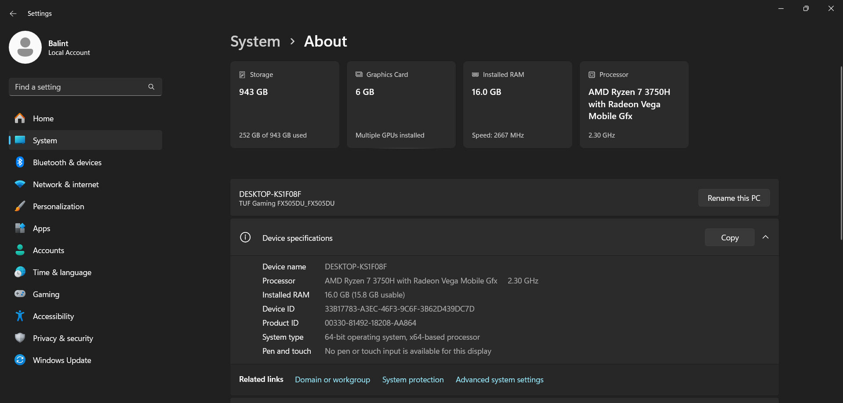
Task: Click the Find a setting search box
Action: [85, 87]
